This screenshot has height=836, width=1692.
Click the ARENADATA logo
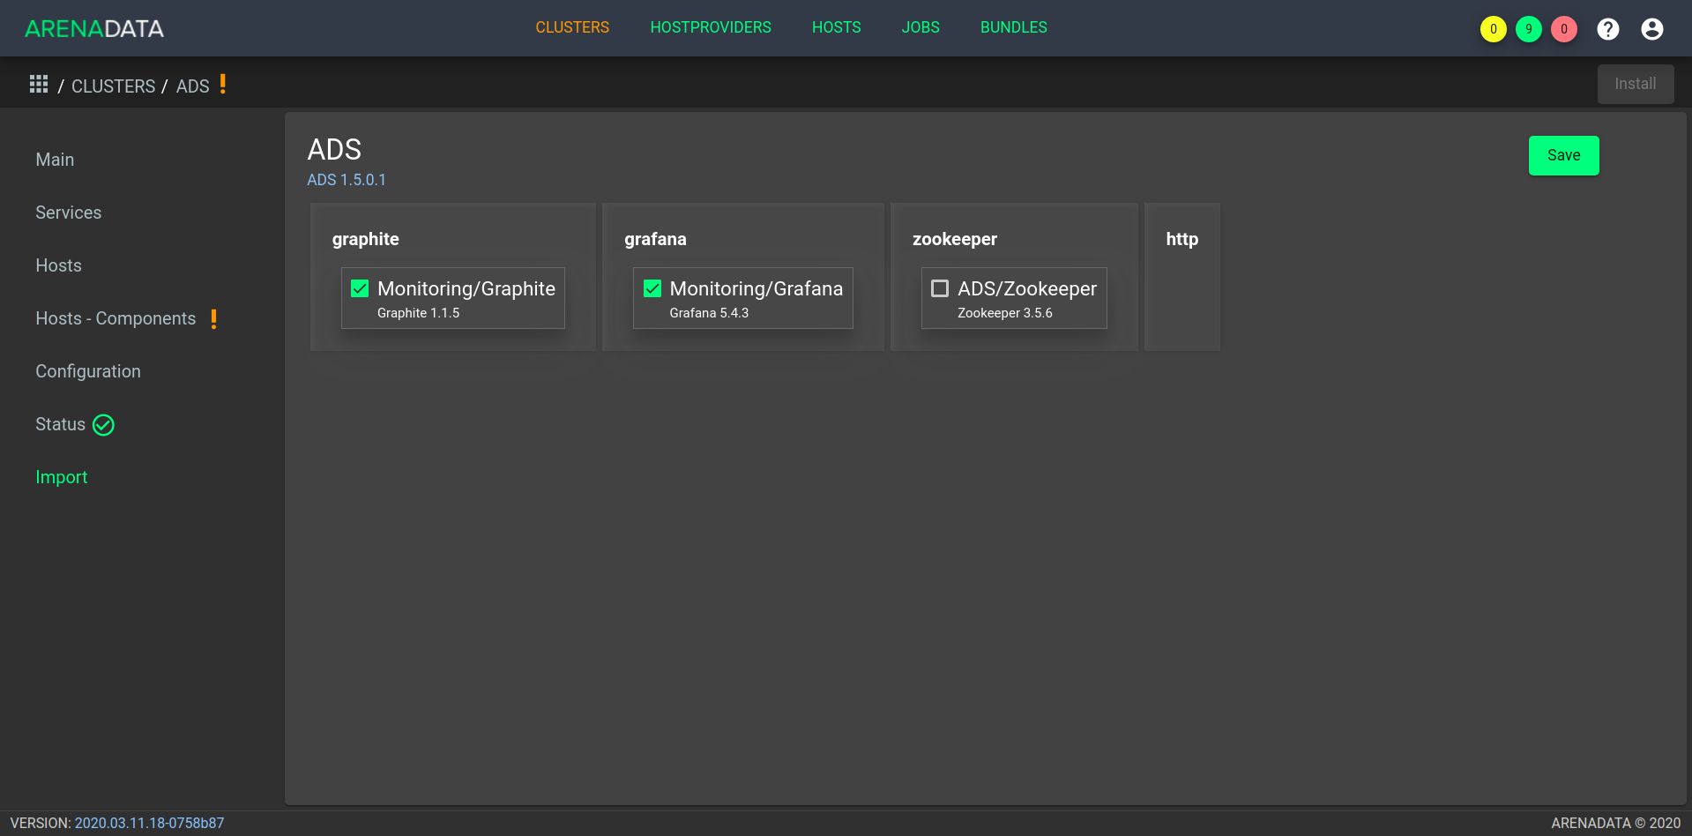coord(94,28)
